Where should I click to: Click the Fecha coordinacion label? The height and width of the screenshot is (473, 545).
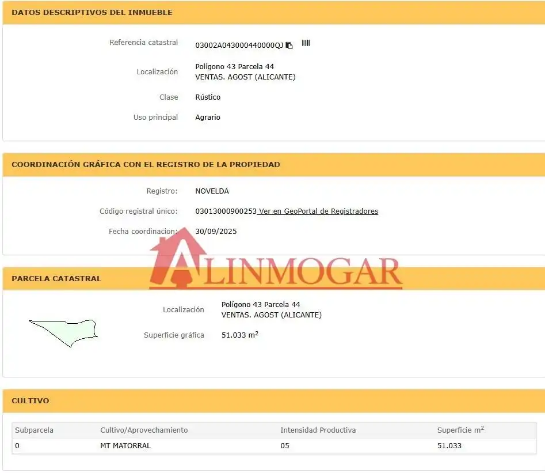[143, 232]
